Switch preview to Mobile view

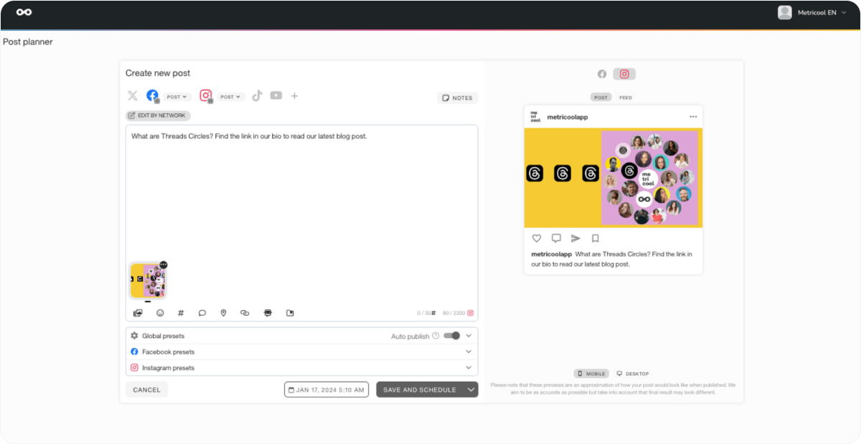[592, 374]
